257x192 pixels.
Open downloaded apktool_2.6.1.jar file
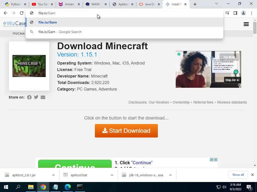[24, 175]
